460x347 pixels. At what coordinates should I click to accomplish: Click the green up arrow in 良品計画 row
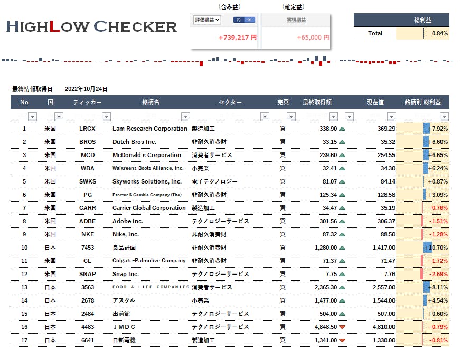tap(342, 248)
